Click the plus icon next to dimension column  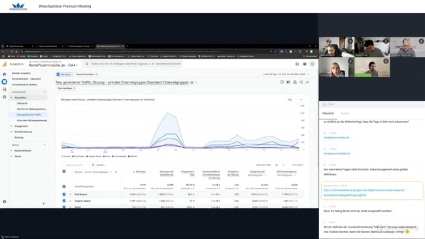pos(116,172)
